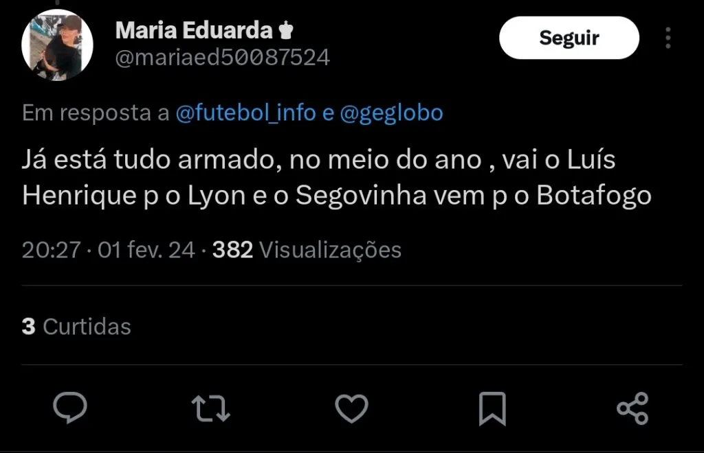Open Maria Eduarda's profile picture

tap(57, 46)
